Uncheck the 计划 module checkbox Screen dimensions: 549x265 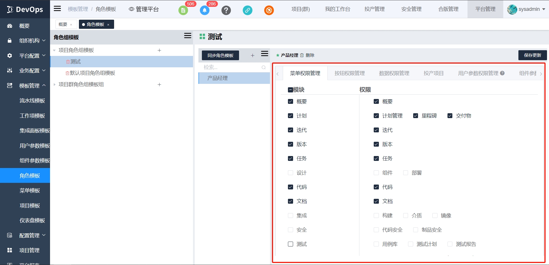(291, 116)
